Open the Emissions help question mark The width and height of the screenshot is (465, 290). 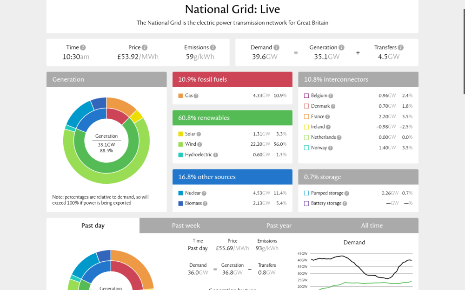[x=213, y=47]
